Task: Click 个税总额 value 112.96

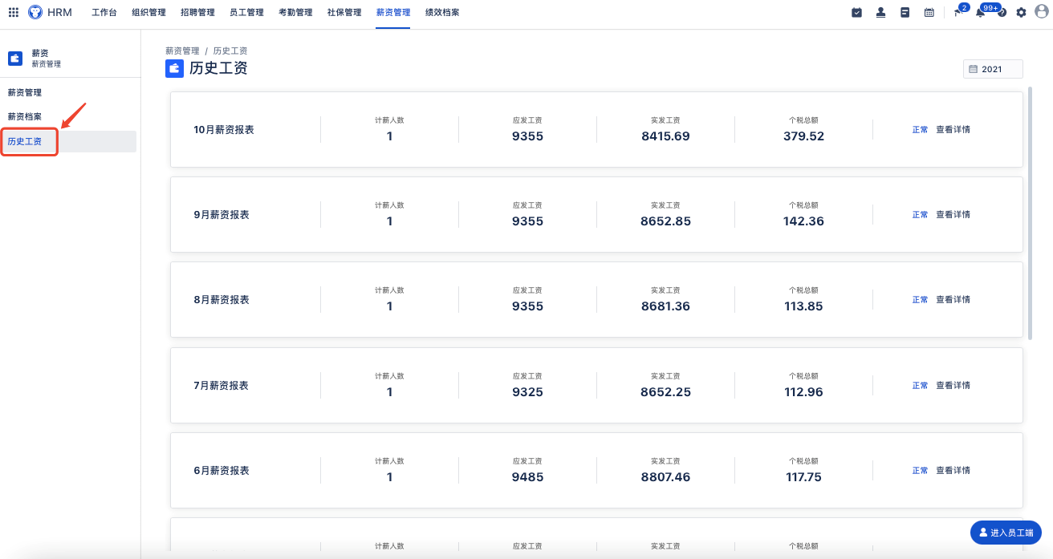Action: pos(803,392)
